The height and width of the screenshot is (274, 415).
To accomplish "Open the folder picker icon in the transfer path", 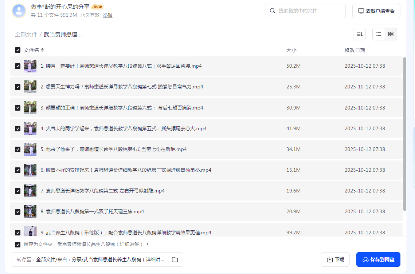I will point(175,259).
